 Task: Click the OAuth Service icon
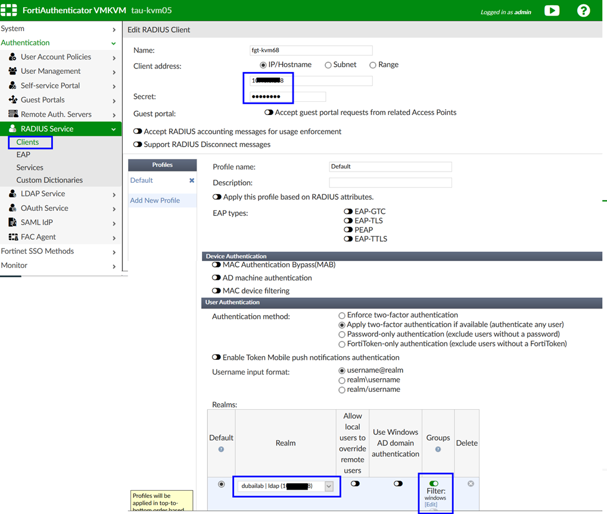[x=13, y=208]
